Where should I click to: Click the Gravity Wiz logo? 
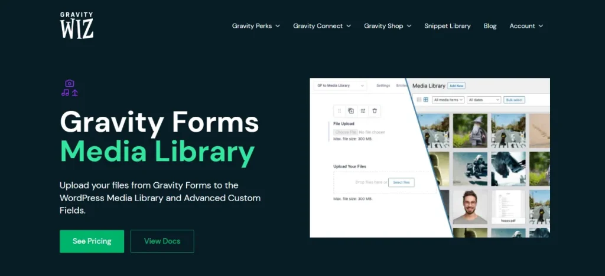click(x=76, y=25)
